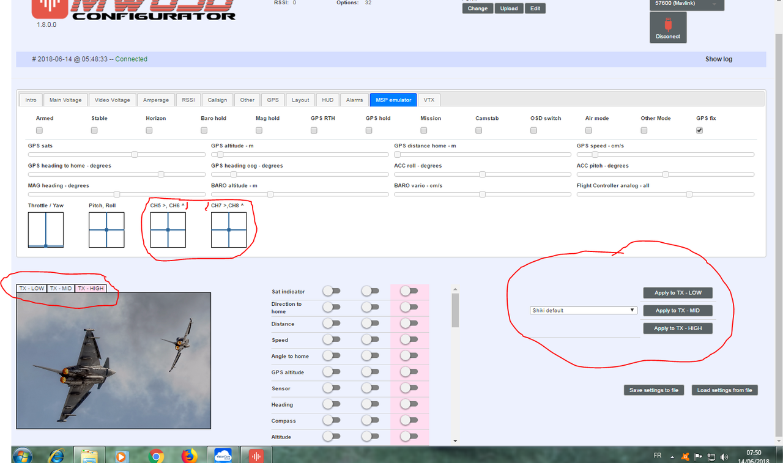Viewport: 783px width, 463px height.
Task: Toggle leftmost Sat indicator switch
Action: (332, 291)
